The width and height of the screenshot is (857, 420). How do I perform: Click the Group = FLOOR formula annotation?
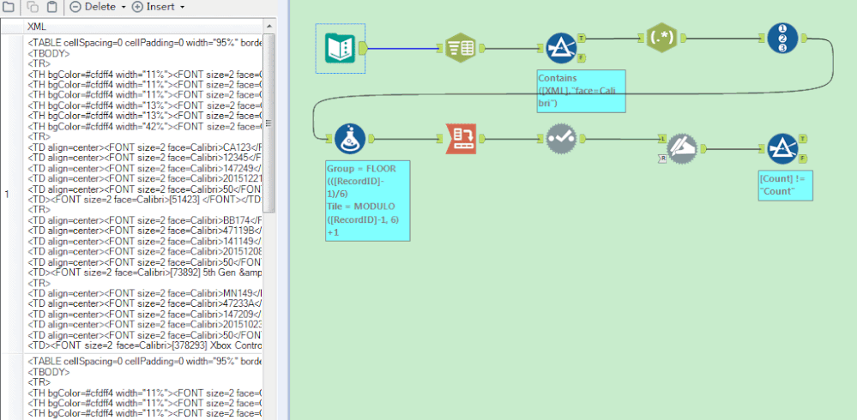click(x=367, y=201)
